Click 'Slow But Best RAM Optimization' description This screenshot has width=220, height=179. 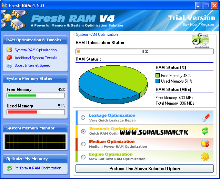tap(117, 159)
